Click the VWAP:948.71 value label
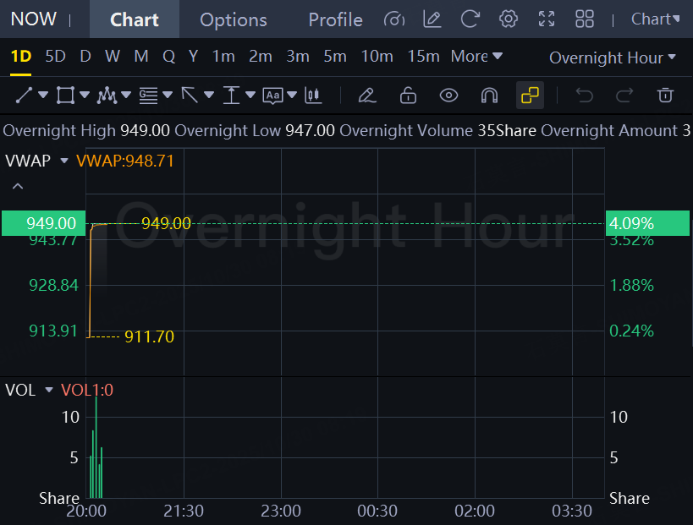The width and height of the screenshot is (693, 525). 125,161
